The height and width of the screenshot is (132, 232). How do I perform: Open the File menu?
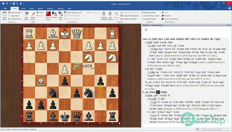pyautogui.click(x=6, y=9)
